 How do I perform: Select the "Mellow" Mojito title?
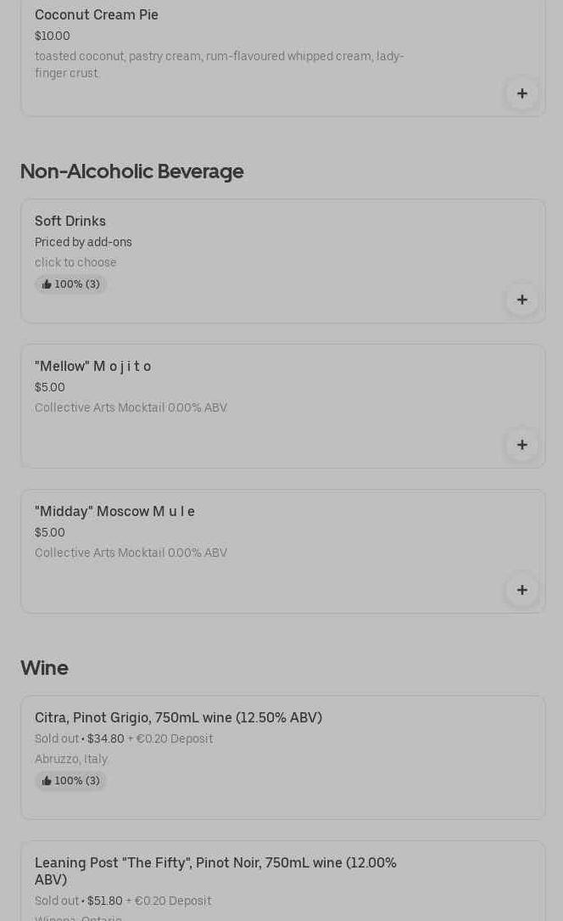pyautogui.click(x=93, y=366)
